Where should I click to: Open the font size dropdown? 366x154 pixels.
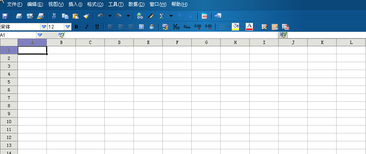point(68,27)
